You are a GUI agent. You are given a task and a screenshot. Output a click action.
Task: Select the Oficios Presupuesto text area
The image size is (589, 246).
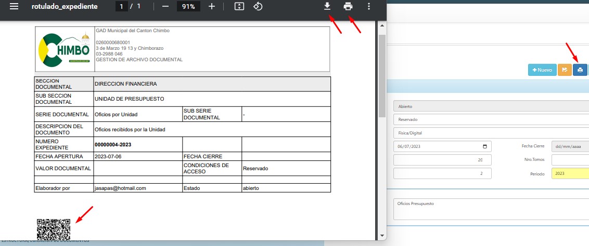click(x=491, y=209)
